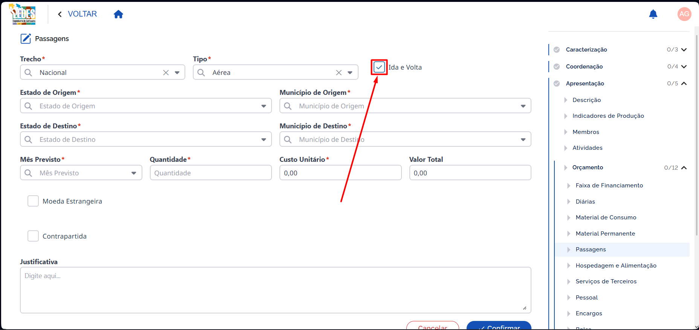Clear the Trecho selection Nacional

pyautogui.click(x=166, y=73)
